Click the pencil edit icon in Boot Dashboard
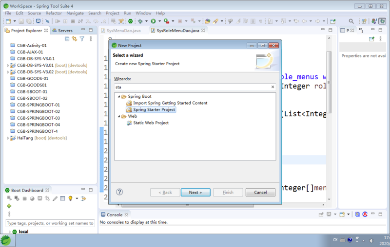Viewport: 390px width, 247px height. [x=55, y=198]
